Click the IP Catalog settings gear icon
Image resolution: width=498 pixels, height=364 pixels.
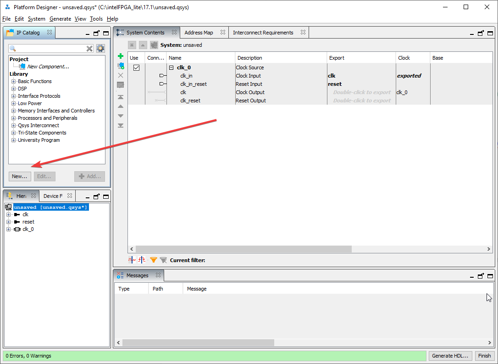click(100, 49)
